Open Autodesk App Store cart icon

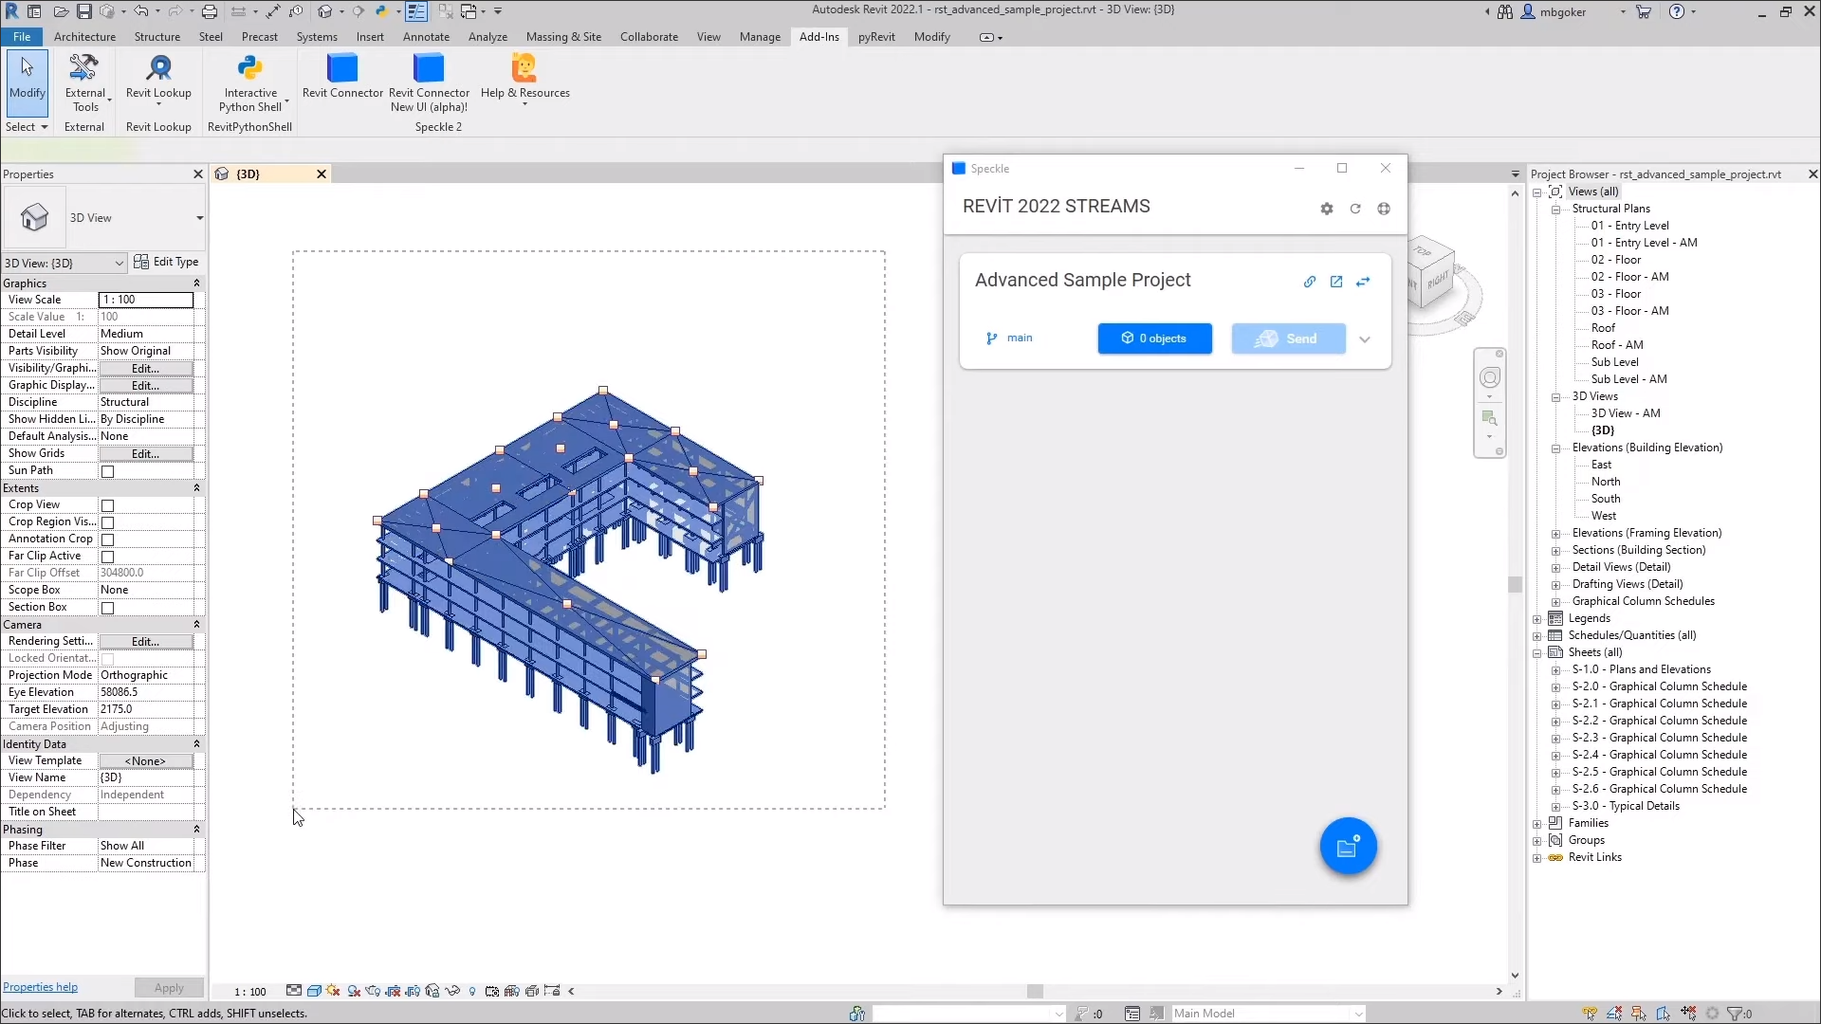click(x=1644, y=11)
